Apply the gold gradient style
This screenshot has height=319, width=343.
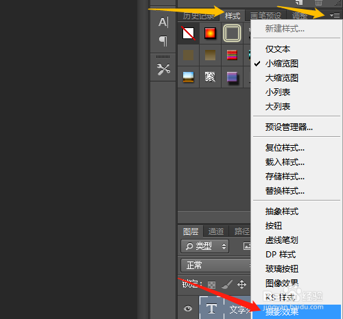click(210, 55)
